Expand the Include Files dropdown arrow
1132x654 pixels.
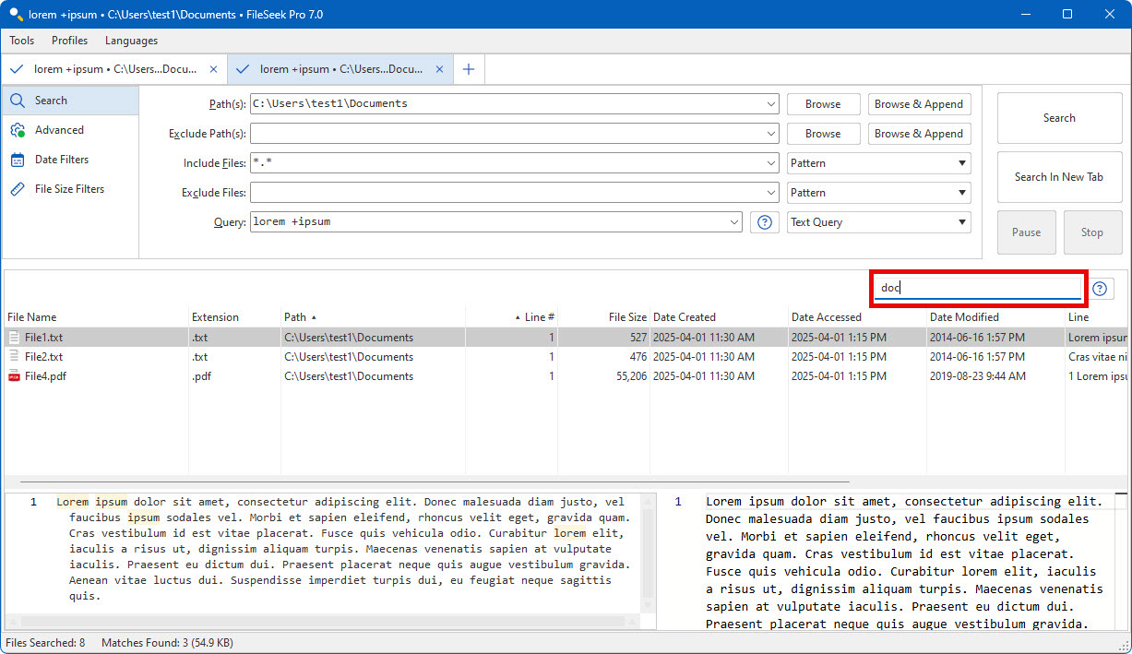771,163
